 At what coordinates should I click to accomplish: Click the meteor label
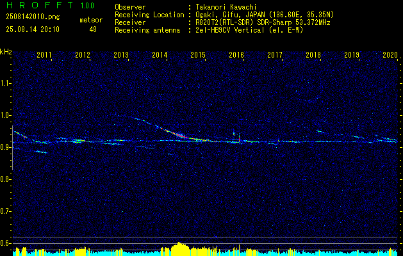click(91, 20)
